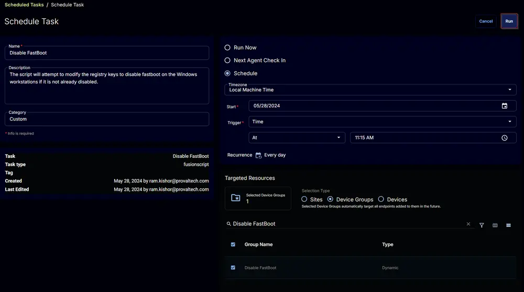Choose Device Groups selection type
This screenshot has width=524, height=292.
click(x=330, y=199)
